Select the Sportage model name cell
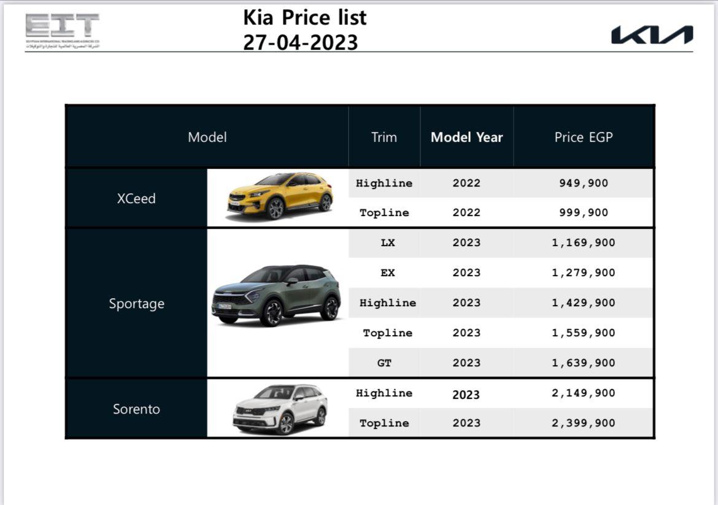The width and height of the screenshot is (718, 505). (x=136, y=304)
